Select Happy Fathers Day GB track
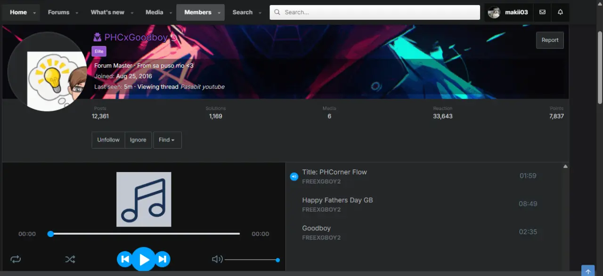 tap(337, 200)
